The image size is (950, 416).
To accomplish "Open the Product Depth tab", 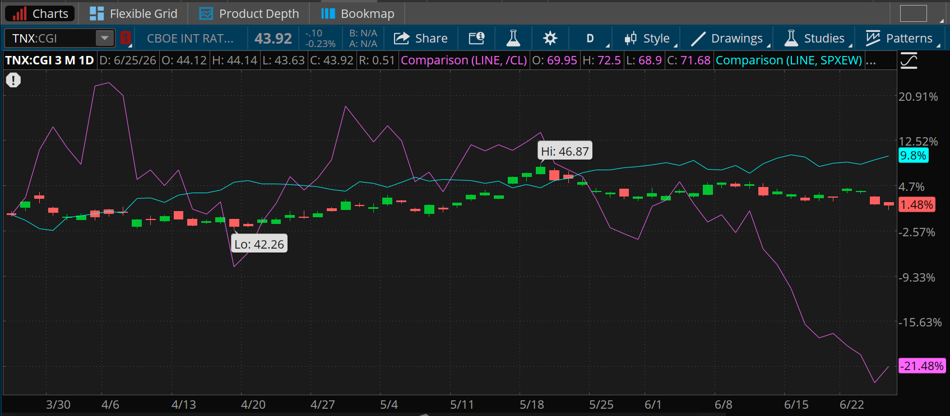I will pyautogui.click(x=249, y=13).
